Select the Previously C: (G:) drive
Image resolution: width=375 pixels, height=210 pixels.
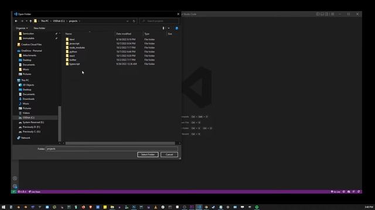coord(32,132)
